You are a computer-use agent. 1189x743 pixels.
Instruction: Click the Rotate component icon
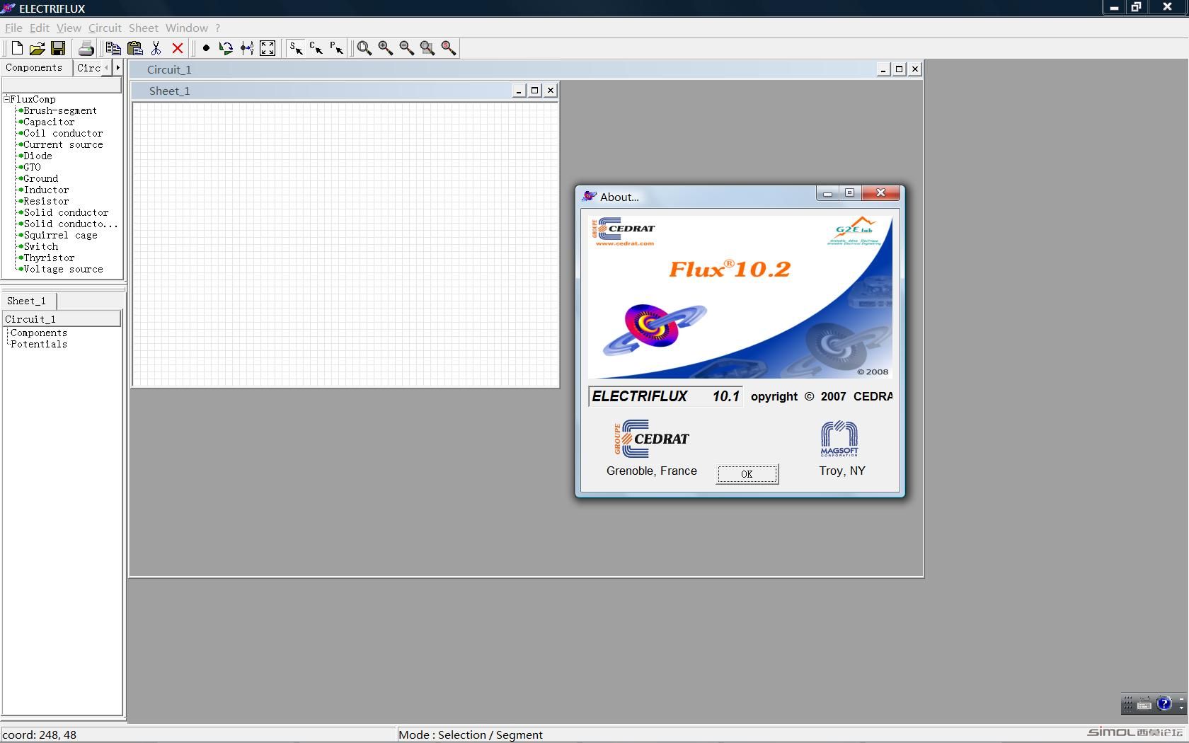(x=226, y=48)
